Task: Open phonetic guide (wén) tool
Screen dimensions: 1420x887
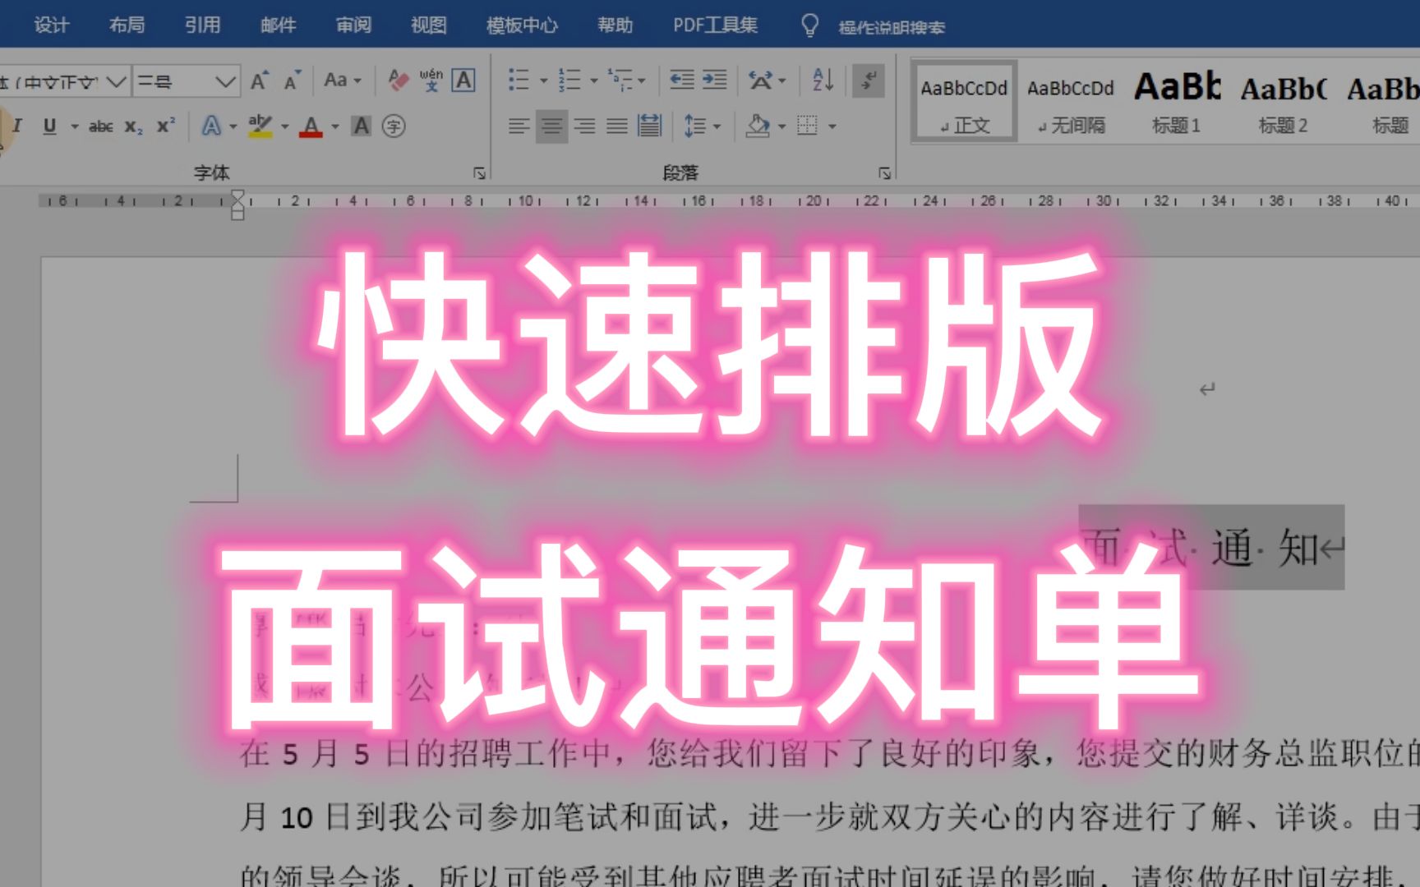Action: 431,80
